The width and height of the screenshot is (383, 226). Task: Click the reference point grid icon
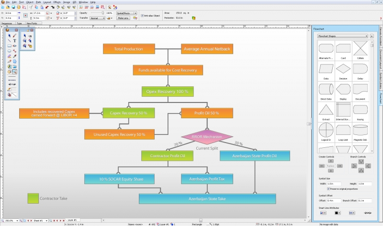pyautogui.click(x=25, y=15)
